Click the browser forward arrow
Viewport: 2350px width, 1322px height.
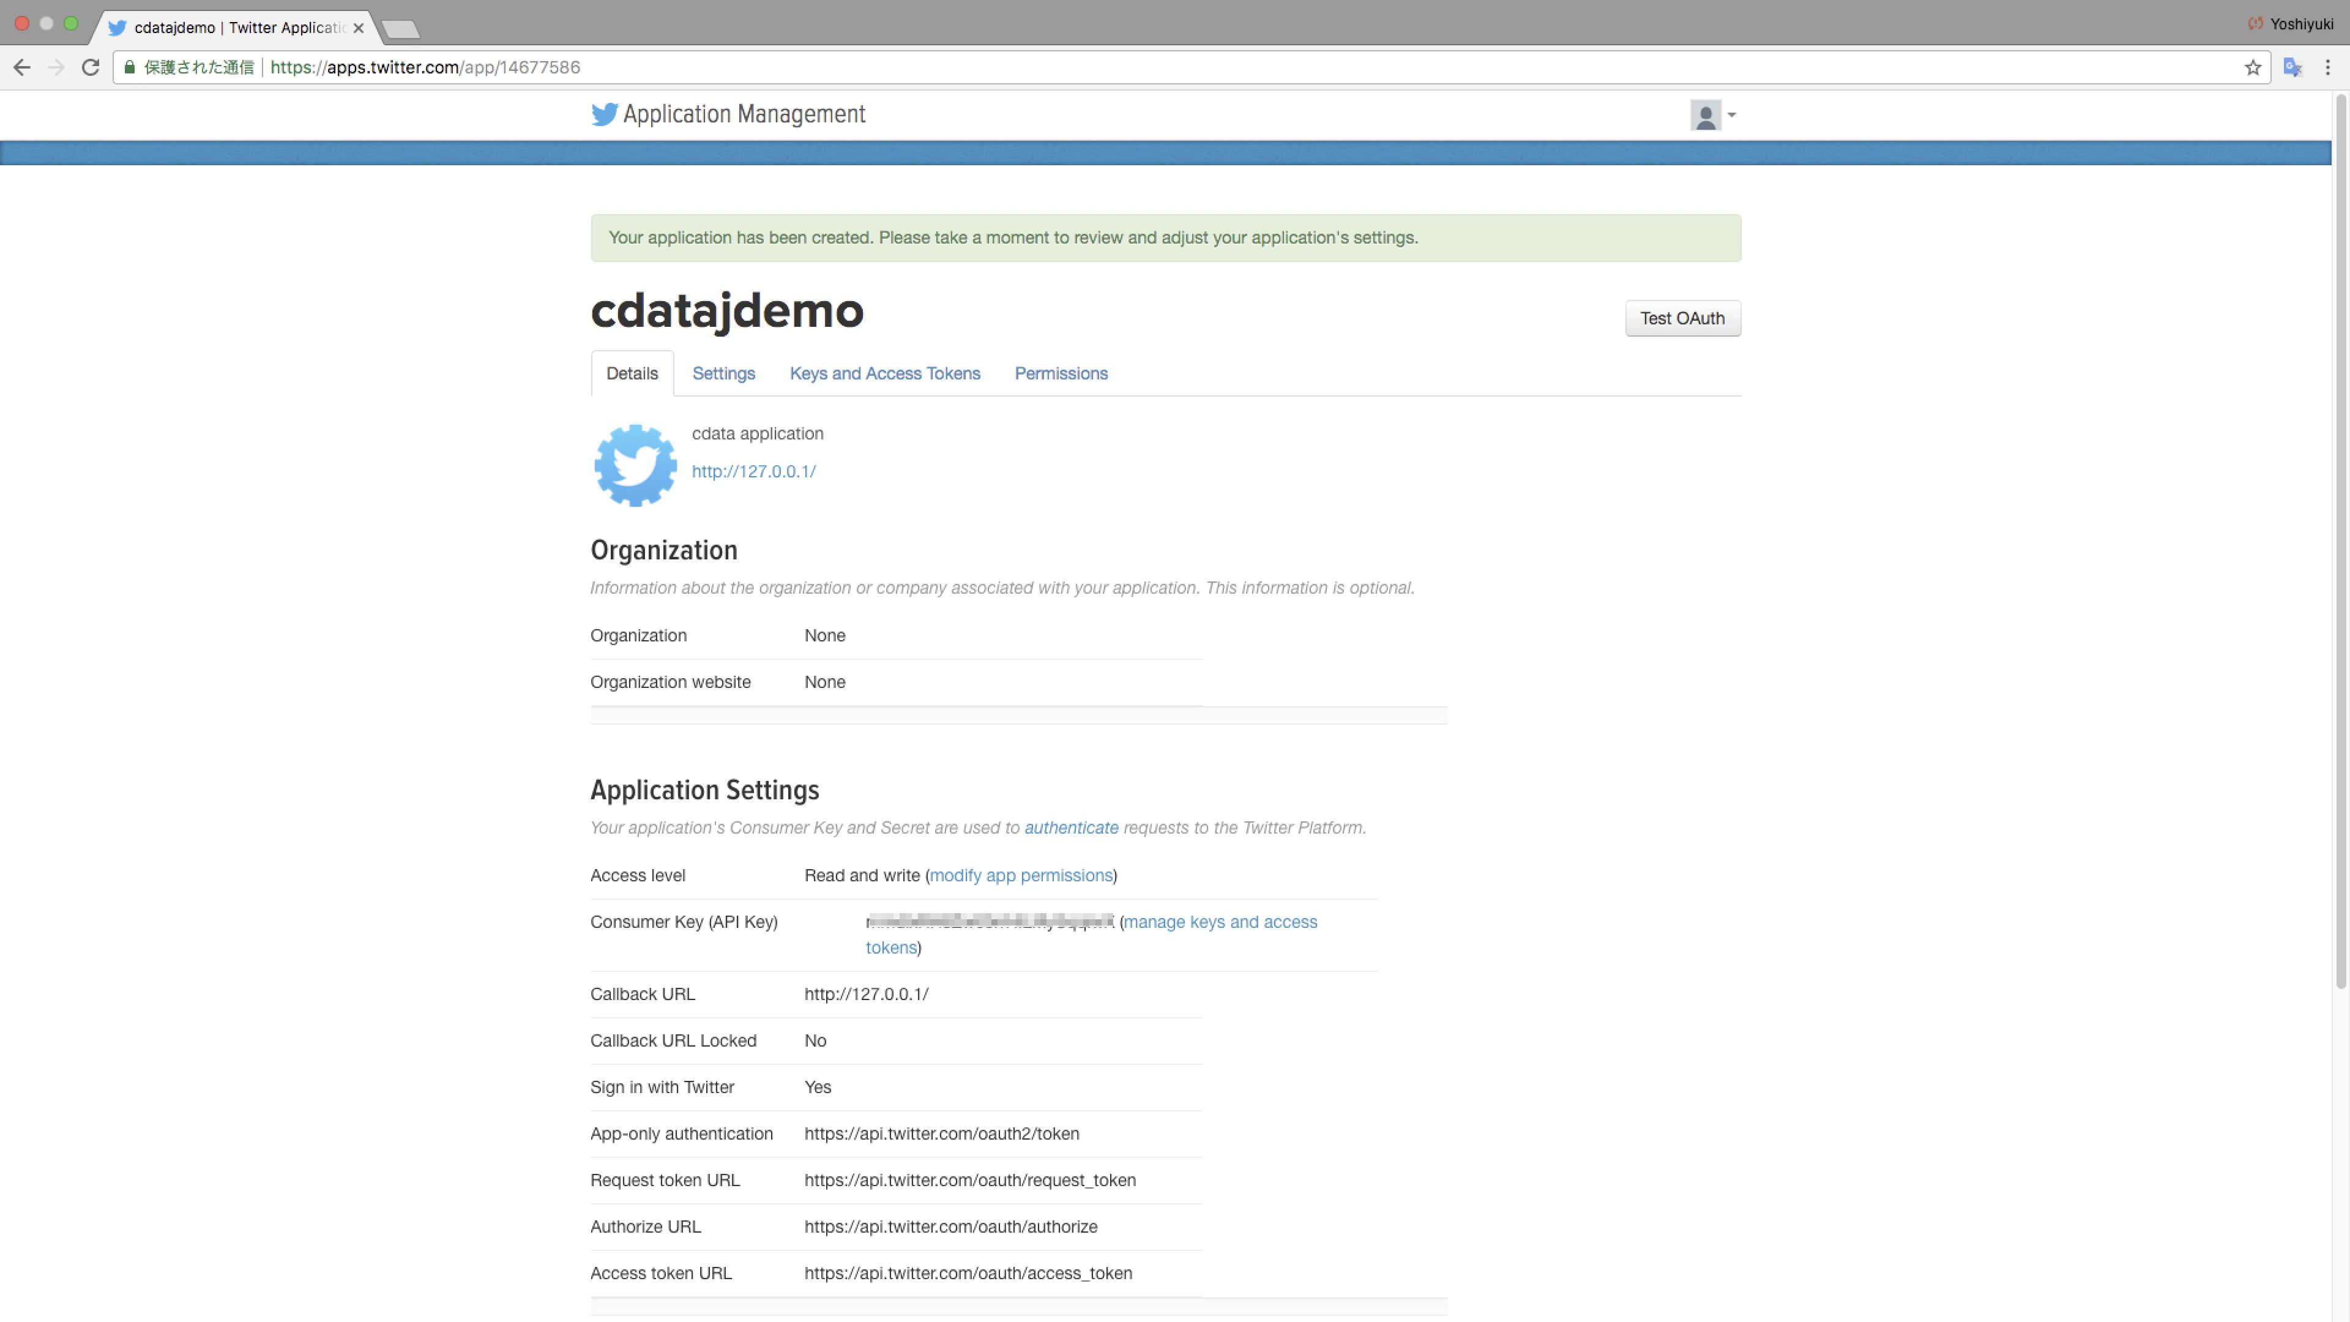click(x=56, y=67)
